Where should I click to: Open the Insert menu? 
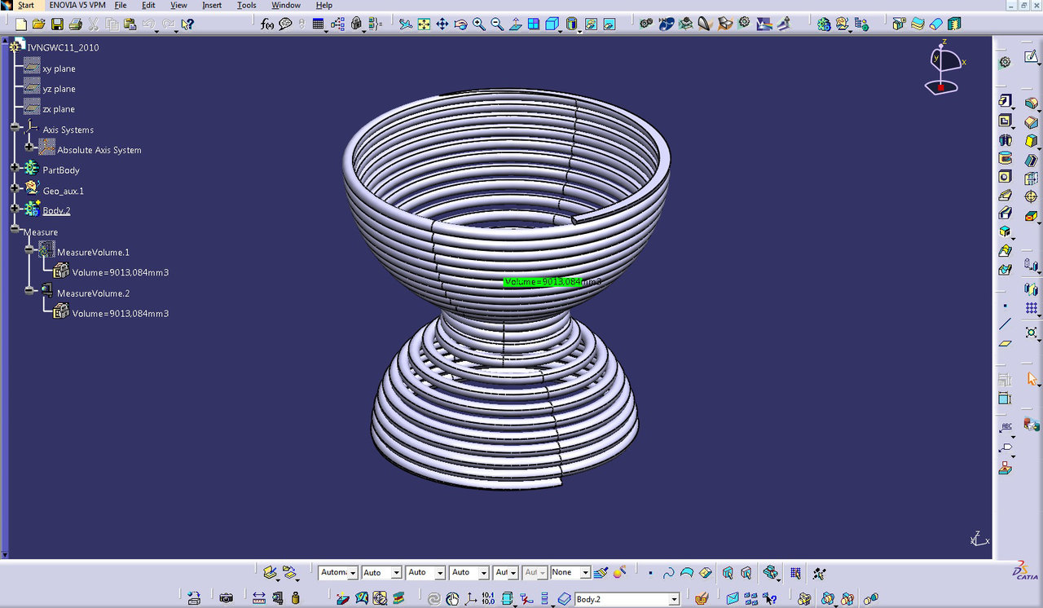[x=212, y=5]
